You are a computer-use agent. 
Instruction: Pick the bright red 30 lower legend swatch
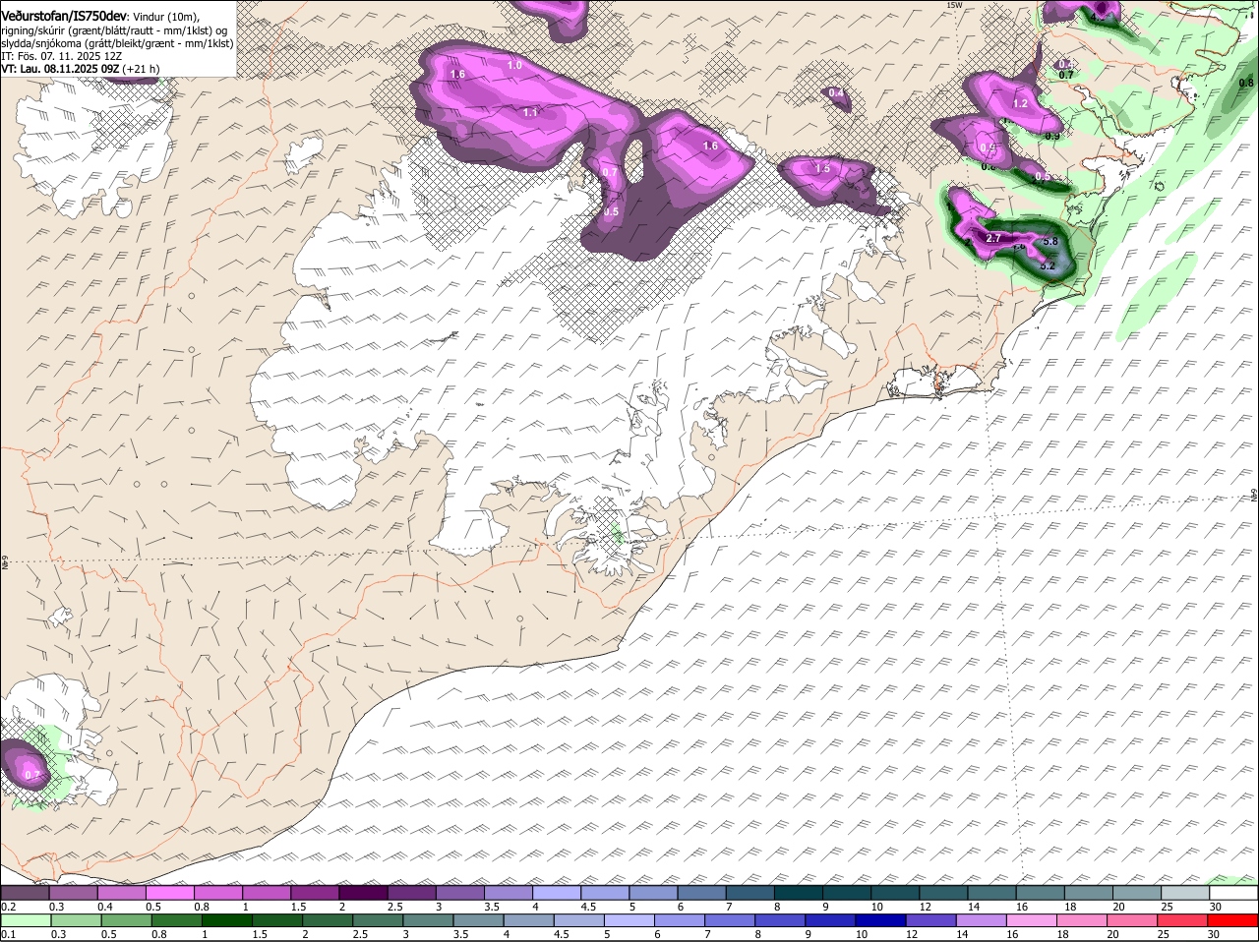point(1233,920)
